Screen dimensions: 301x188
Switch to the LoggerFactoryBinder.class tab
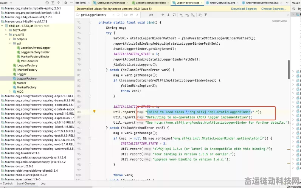point(150,3)
